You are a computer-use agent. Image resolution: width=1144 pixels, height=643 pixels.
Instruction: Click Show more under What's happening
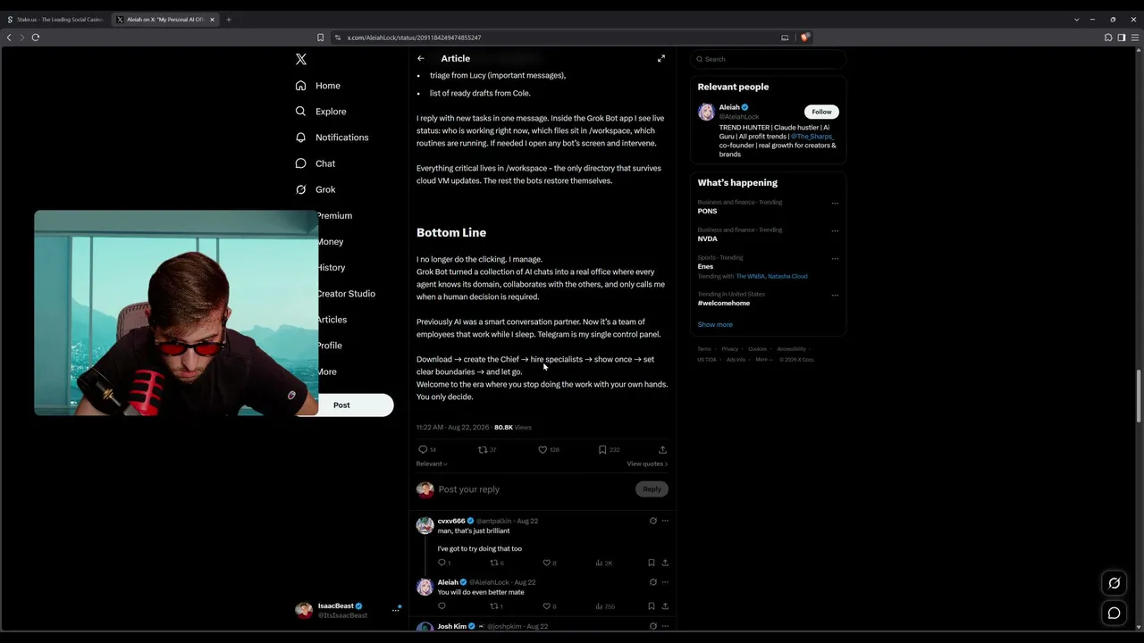715,325
